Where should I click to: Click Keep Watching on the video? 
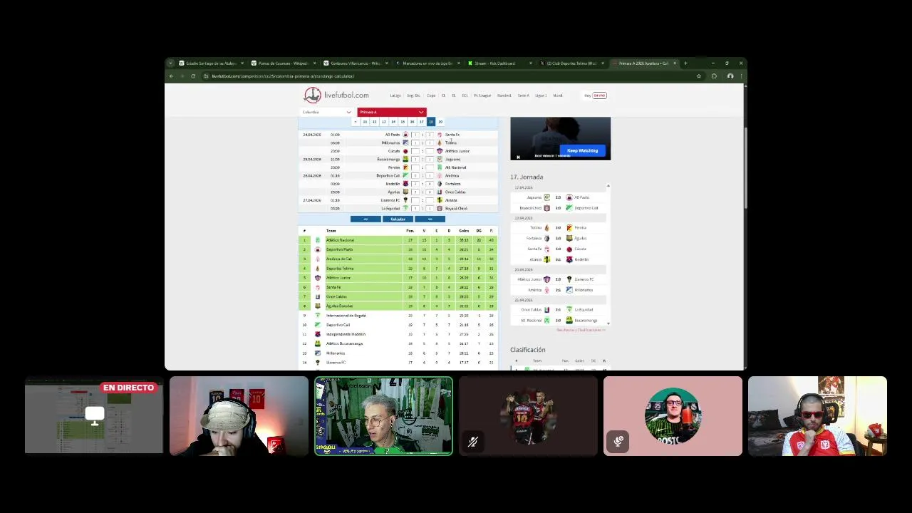click(x=583, y=150)
